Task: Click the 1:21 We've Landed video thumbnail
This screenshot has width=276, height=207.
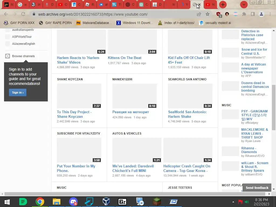Action: pyautogui.click(x=137, y=150)
